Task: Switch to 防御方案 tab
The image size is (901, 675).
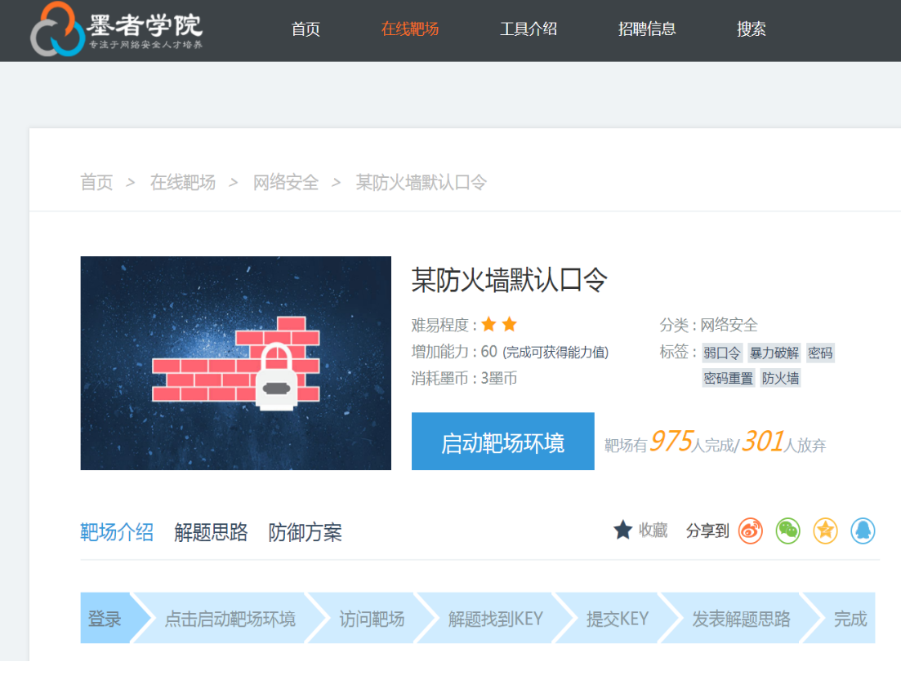Action: 306,532
